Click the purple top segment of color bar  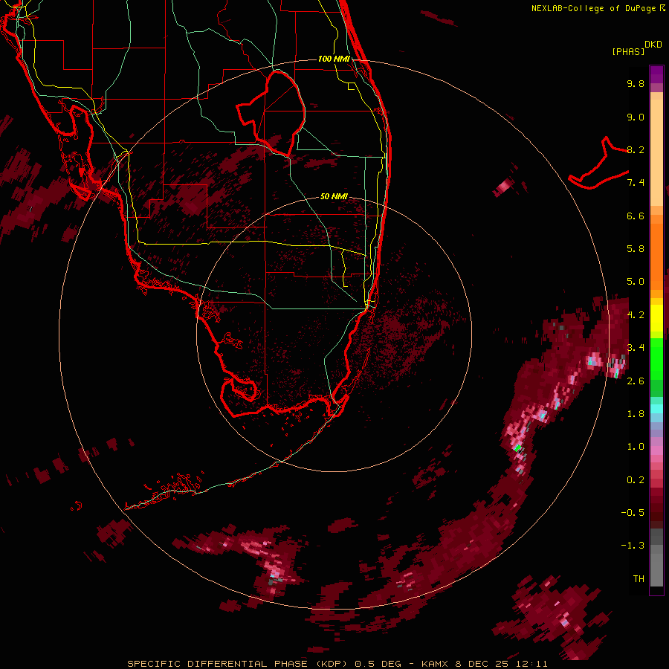[656, 74]
